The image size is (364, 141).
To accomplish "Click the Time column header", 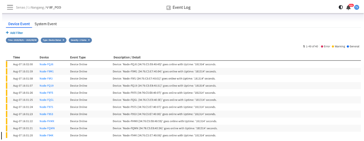I will [x=17, y=57].
